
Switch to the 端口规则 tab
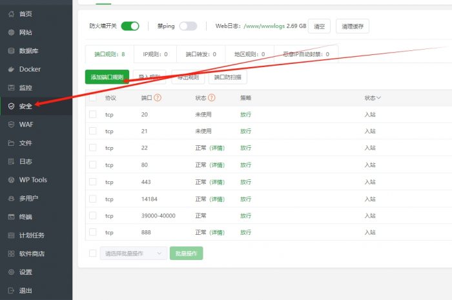pos(110,54)
